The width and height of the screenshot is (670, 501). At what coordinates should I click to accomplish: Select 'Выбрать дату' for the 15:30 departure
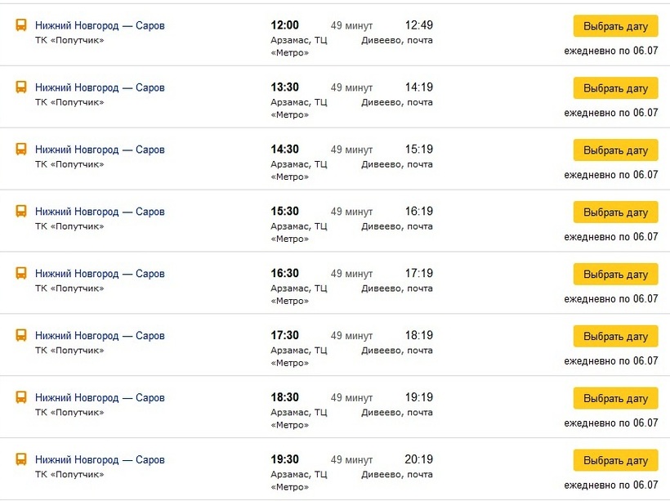click(615, 212)
